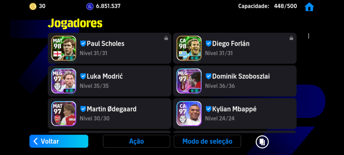Tap lock icon on Paul Scholes card
This screenshot has width=344, height=155.
(x=166, y=38)
